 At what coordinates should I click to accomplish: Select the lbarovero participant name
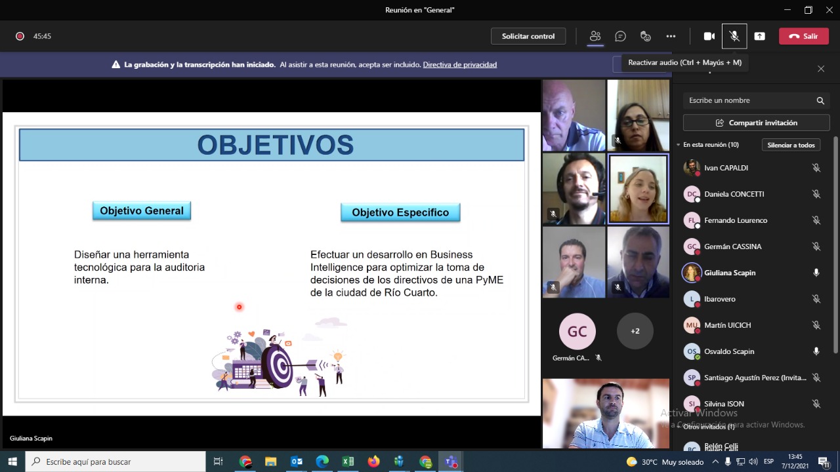click(719, 299)
